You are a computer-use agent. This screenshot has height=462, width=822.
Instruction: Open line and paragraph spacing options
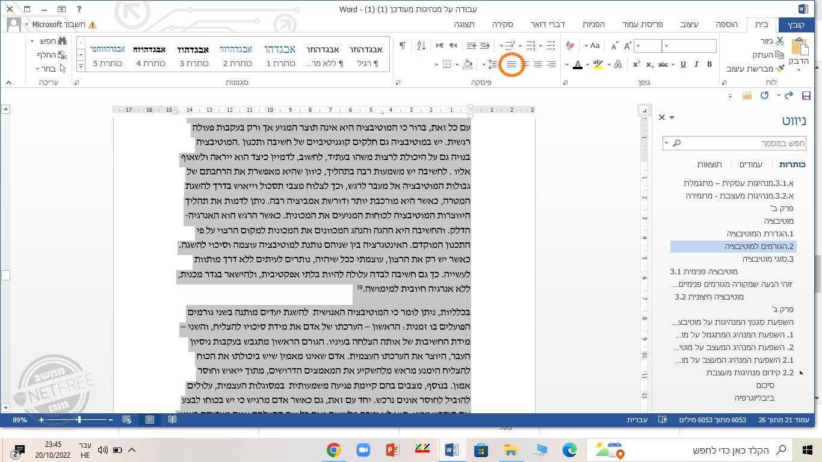[x=492, y=65]
